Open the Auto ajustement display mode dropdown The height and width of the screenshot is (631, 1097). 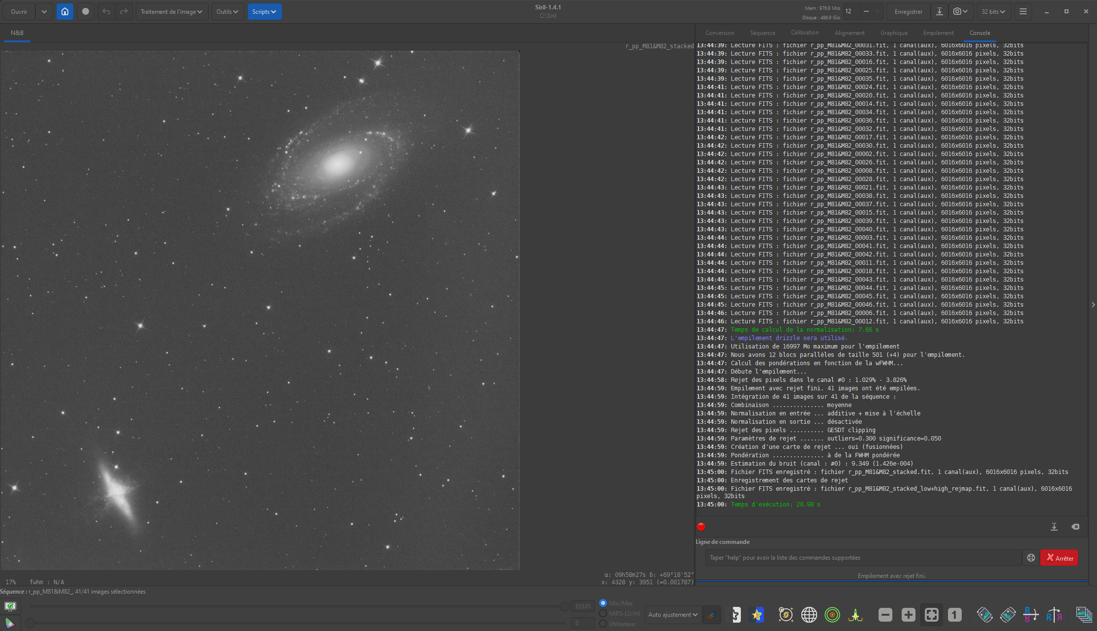672,614
